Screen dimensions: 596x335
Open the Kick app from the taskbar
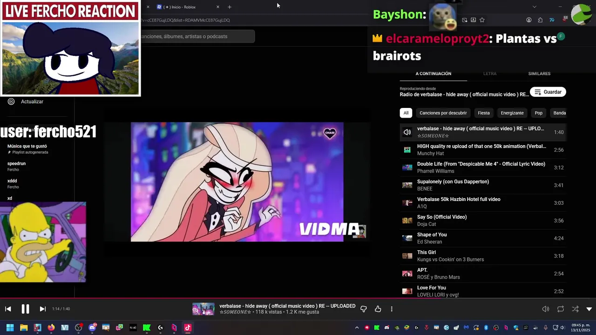[147, 328]
